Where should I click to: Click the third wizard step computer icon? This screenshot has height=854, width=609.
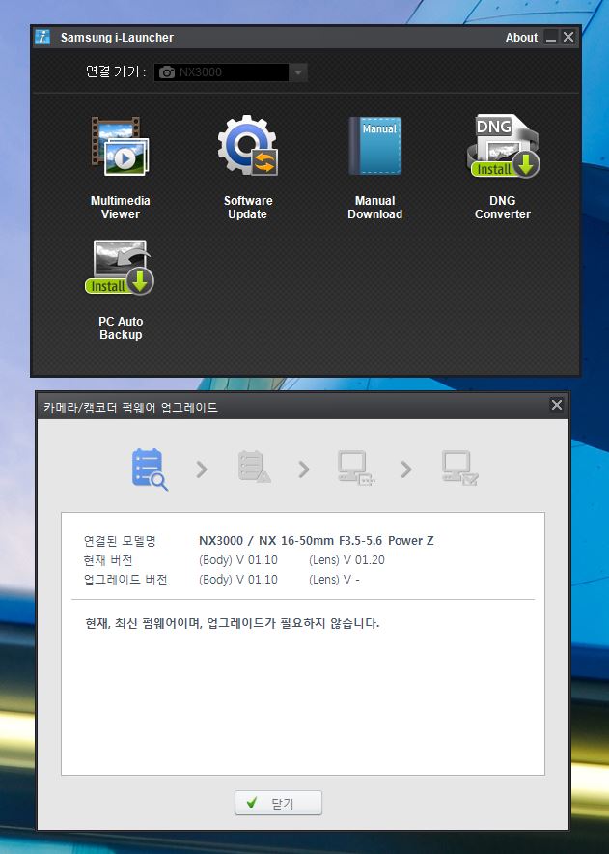click(355, 469)
